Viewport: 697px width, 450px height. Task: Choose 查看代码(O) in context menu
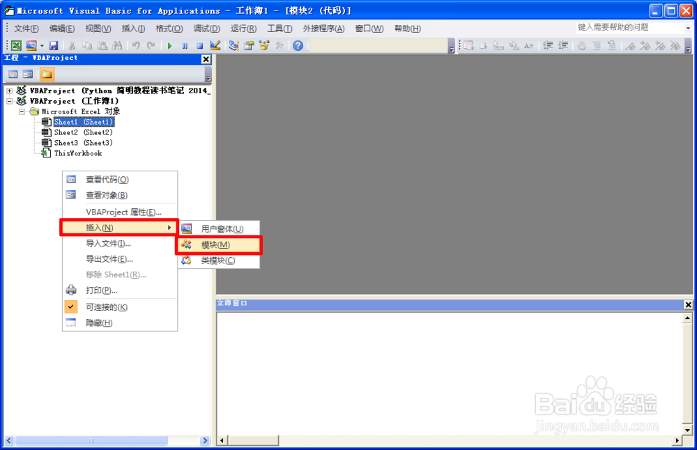[120, 180]
